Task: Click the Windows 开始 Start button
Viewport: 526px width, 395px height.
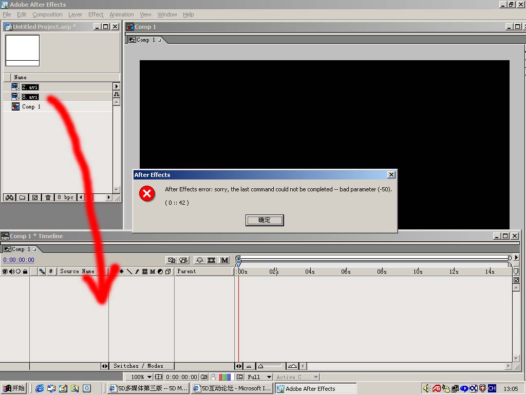Action: pos(14,389)
